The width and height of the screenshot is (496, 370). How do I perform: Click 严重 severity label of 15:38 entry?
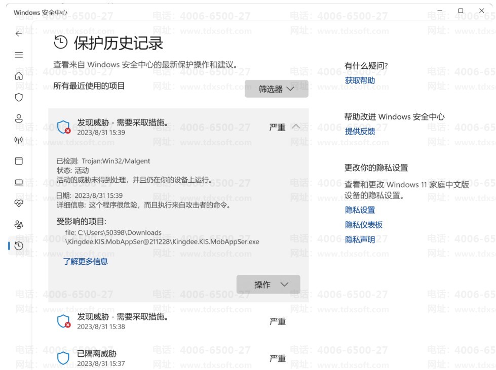pyautogui.click(x=278, y=321)
